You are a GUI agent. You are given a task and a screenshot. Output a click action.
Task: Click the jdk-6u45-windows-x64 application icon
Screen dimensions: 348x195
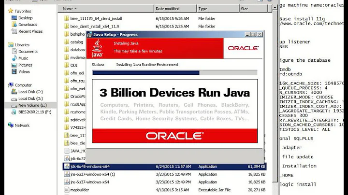[x=67, y=166]
